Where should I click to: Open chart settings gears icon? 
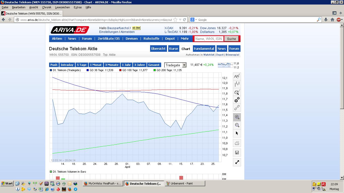[x=237, y=100]
